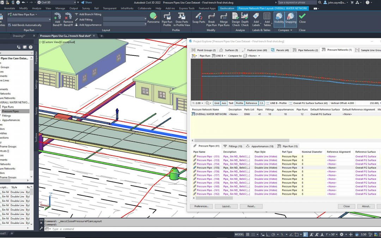Open the Pipe Run (15) sub-tab
The height and width of the screenshot is (238, 381).
tap(288, 146)
